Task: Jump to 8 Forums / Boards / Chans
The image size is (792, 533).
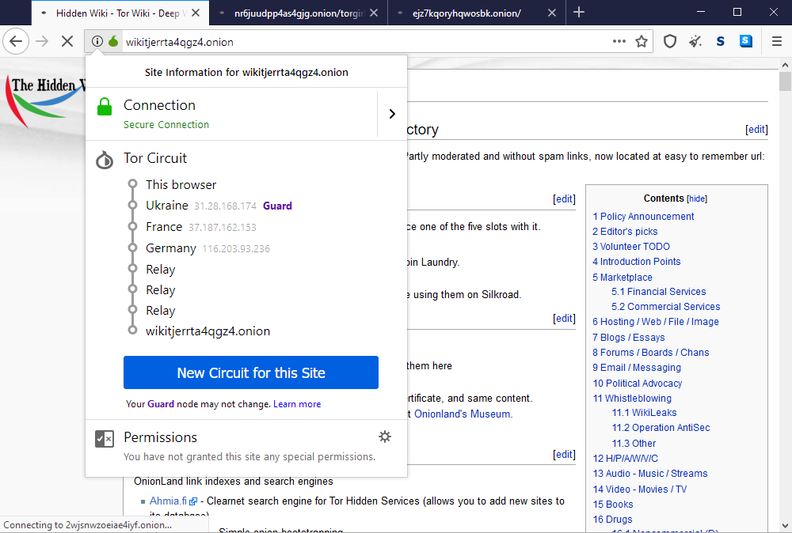Action: pos(650,353)
